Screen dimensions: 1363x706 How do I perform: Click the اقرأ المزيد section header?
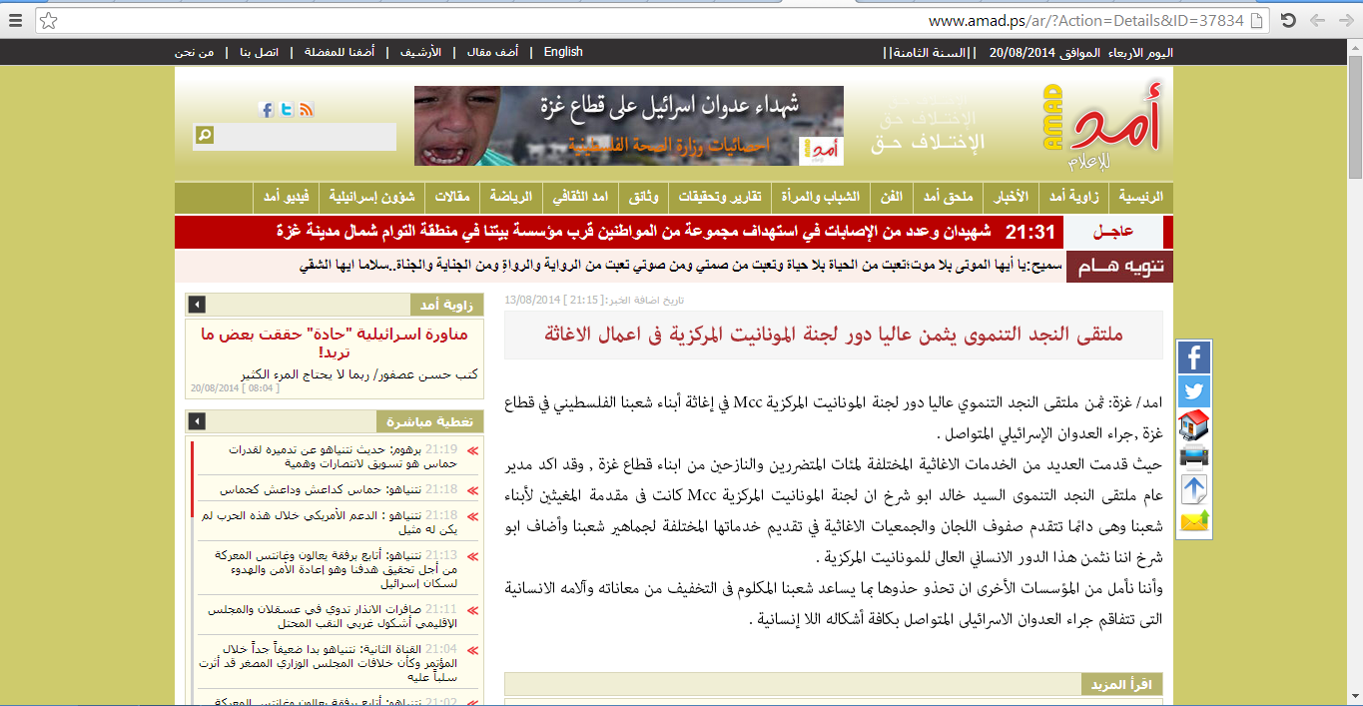pos(1122,684)
